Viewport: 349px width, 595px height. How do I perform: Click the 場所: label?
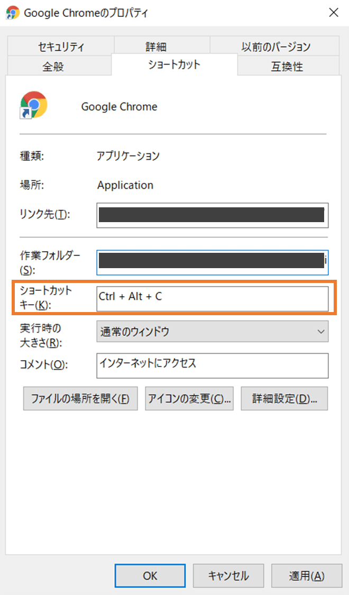[x=32, y=185]
